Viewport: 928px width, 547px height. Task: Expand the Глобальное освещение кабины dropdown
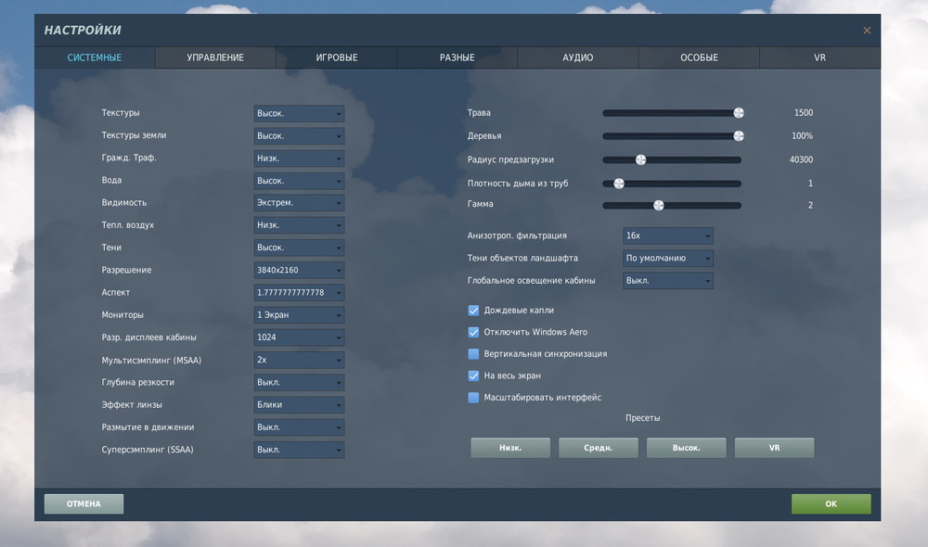667,280
